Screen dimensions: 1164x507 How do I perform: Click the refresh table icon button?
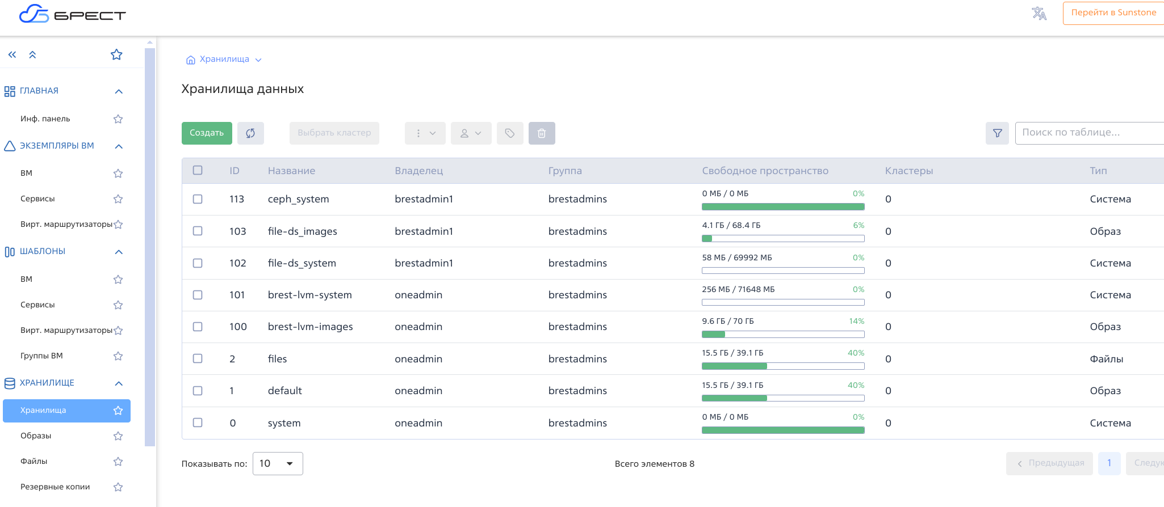click(250, 133)
